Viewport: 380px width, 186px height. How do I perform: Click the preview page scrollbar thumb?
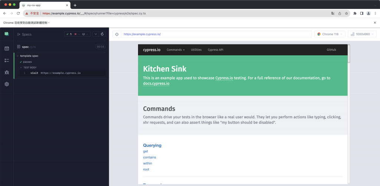click(x=349, y=54)
